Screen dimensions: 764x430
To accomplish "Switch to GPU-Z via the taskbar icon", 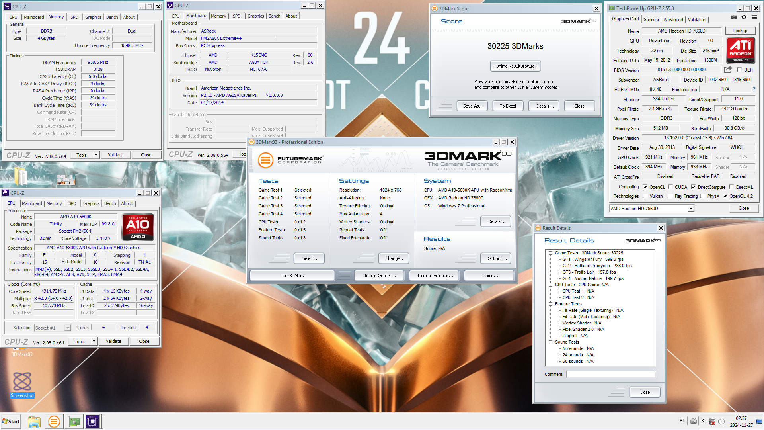I will tap(74, 422).
